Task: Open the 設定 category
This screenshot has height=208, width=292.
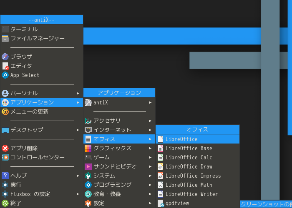Action: click(119, 203)
